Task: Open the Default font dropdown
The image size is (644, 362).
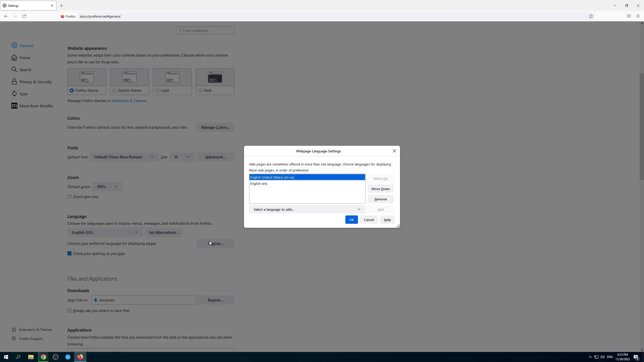Action: point(124,157)
